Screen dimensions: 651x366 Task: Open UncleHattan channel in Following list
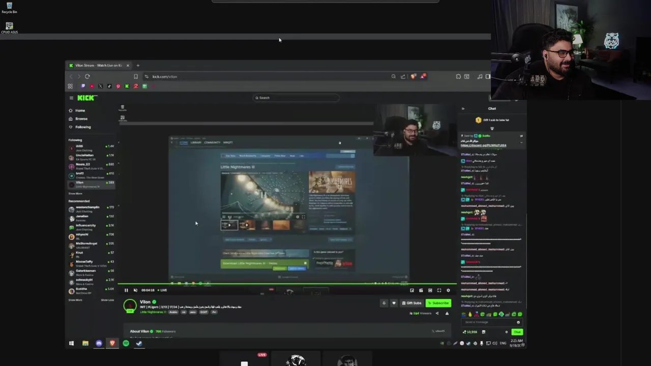[92, 156]
